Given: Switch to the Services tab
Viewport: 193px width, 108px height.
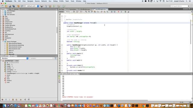Looking at the screenshot, I should (16, 9).
